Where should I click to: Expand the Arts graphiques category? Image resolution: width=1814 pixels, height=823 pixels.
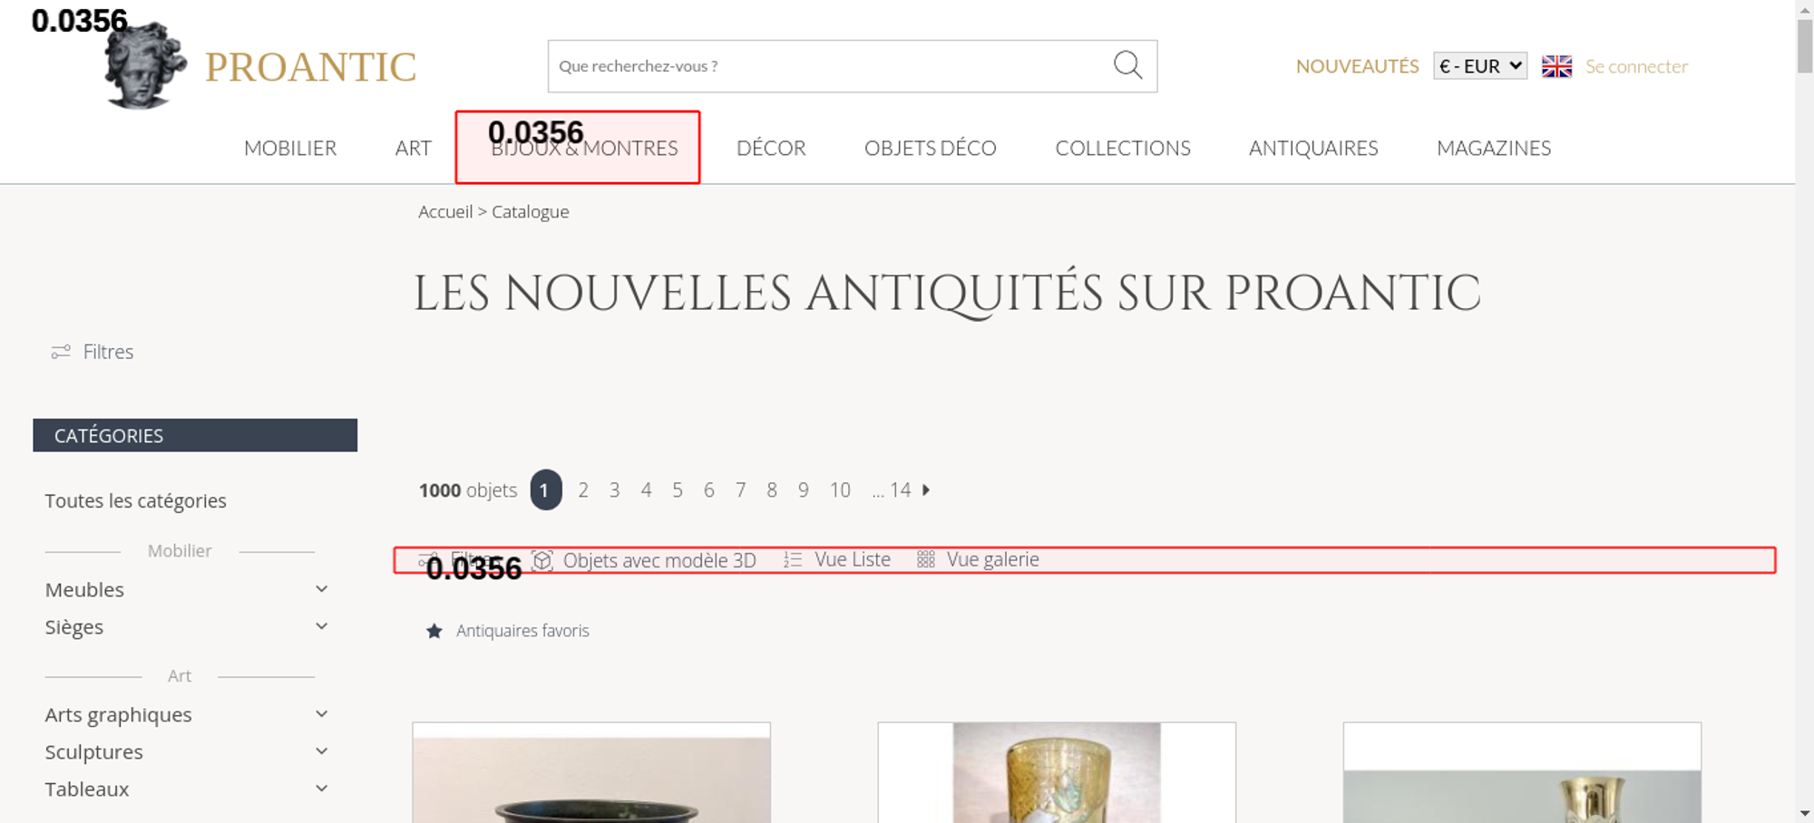[x=321, y=714]
